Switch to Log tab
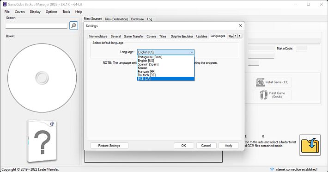The width and height of the screenshot is (328, 172). coord(150,19)
